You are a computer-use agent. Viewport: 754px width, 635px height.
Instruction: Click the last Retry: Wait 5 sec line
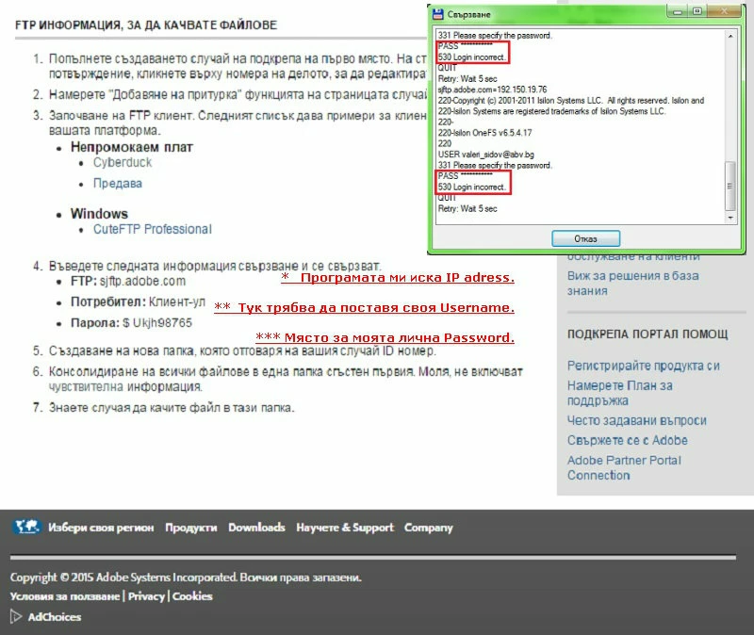[x=467, y=208]
